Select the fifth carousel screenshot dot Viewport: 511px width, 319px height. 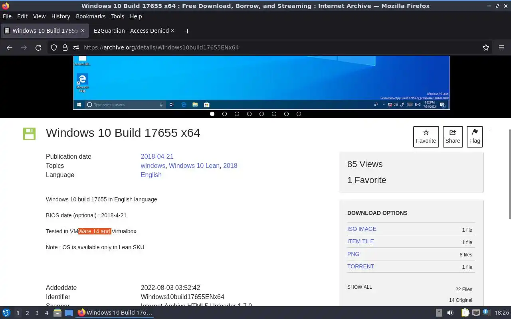261,114
